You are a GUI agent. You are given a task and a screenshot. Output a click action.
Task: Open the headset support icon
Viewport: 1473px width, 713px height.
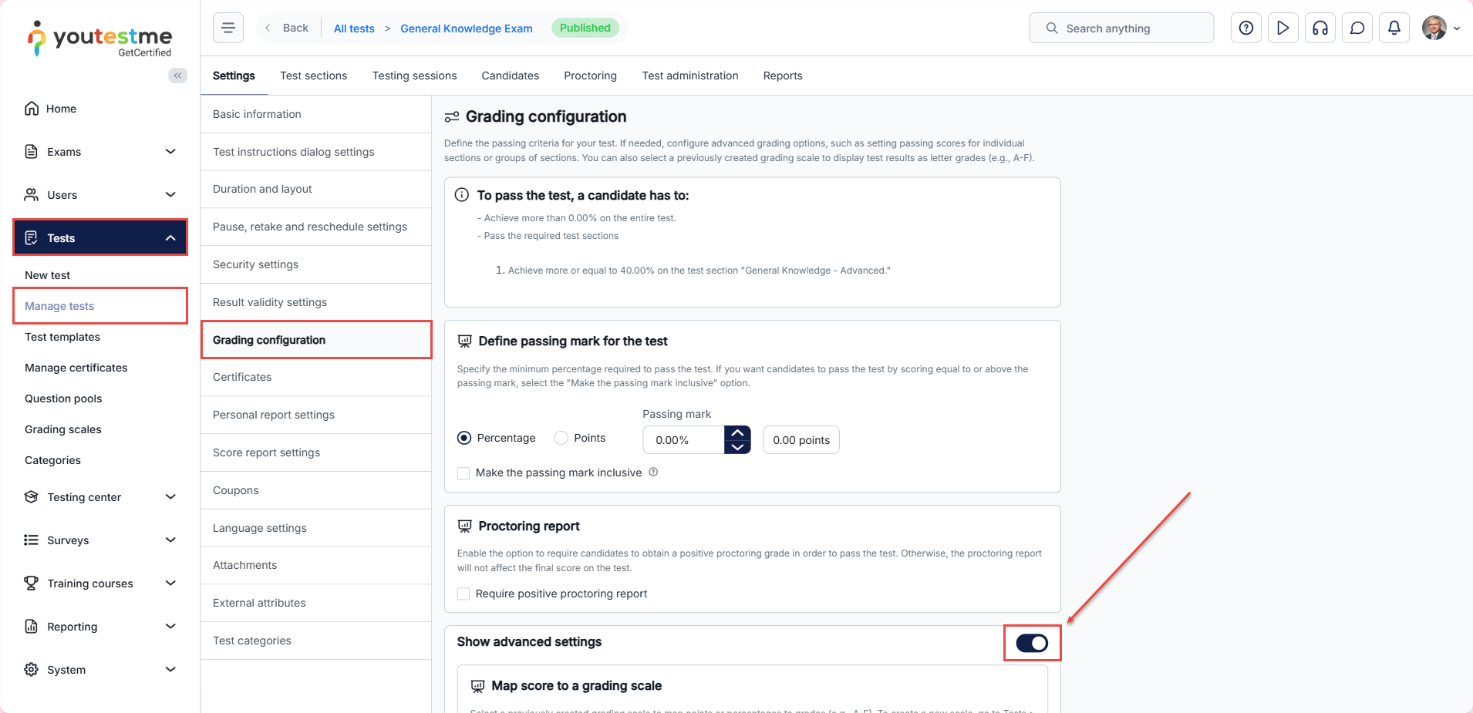pyautogui.click(x=1320, y=29)
